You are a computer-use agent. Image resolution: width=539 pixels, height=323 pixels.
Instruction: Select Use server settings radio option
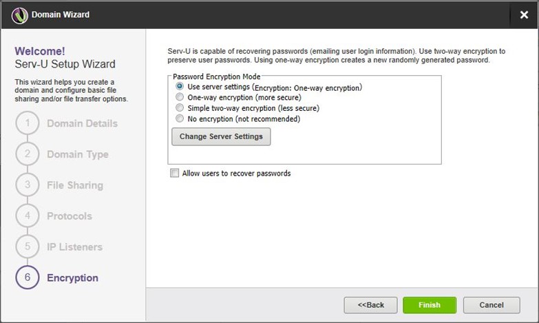click(180, 86)
